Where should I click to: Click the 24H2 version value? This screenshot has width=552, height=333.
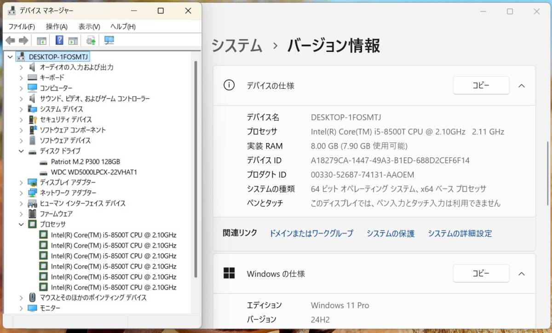pos(320,320)
